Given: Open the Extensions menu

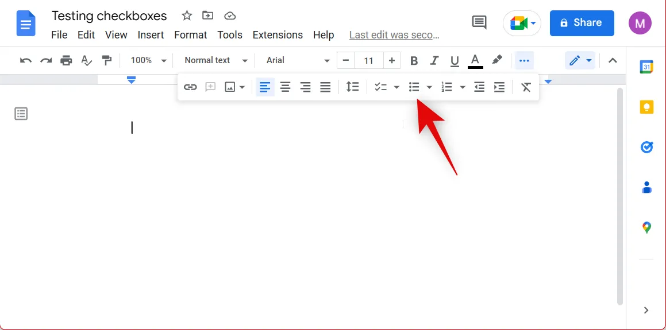Looking at the screenshot, I should [x=278, y=35].
